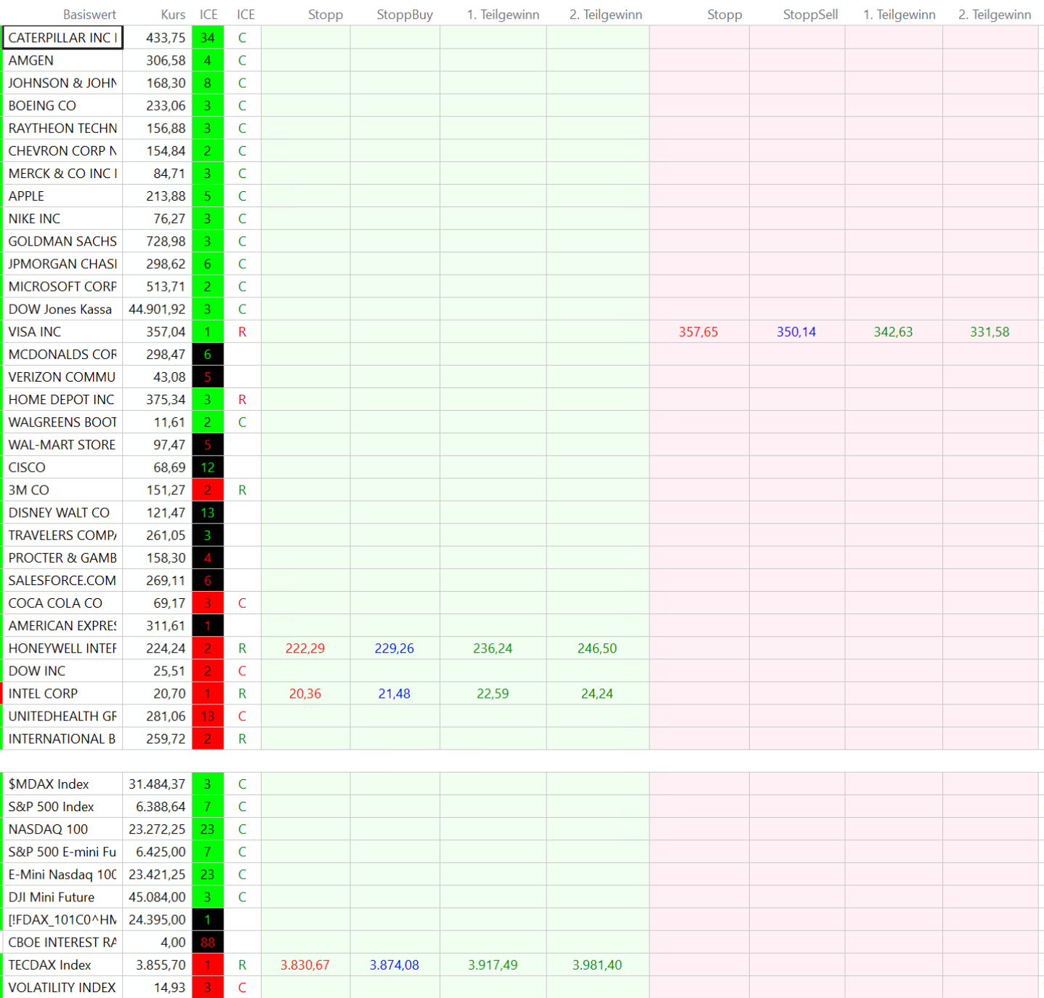Screen dimensions: 1044x998
Task: Click the Kurs column header
Action: tap(173, 15)
